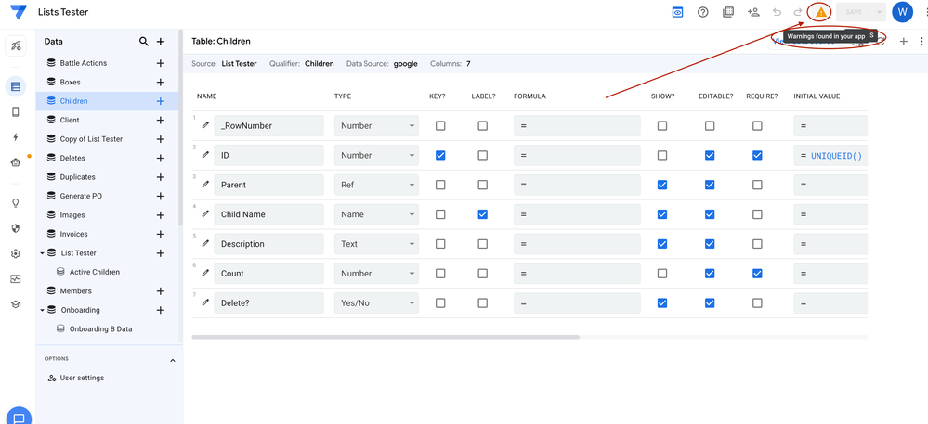Open the Manage monitor icon in sidebar
928x424 pixels.
pos(16,279)
